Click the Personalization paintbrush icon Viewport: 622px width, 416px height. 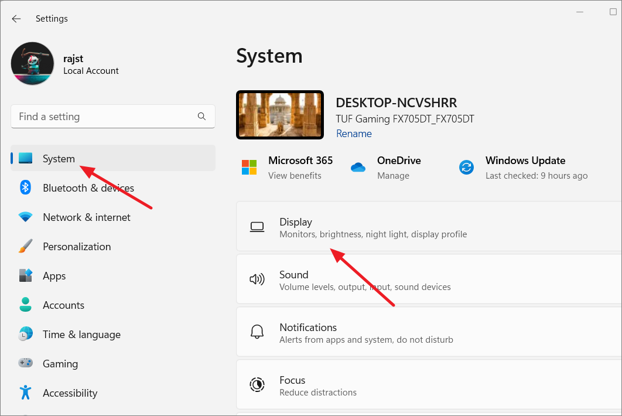25,246
